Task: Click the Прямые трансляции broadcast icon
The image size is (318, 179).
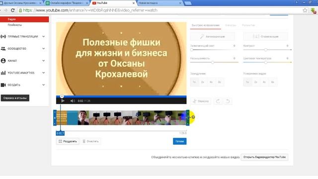Action: [x=3, y=36]
